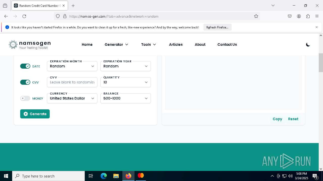
Task: Focus the CVV input field
Action: (x=72, y=82)
